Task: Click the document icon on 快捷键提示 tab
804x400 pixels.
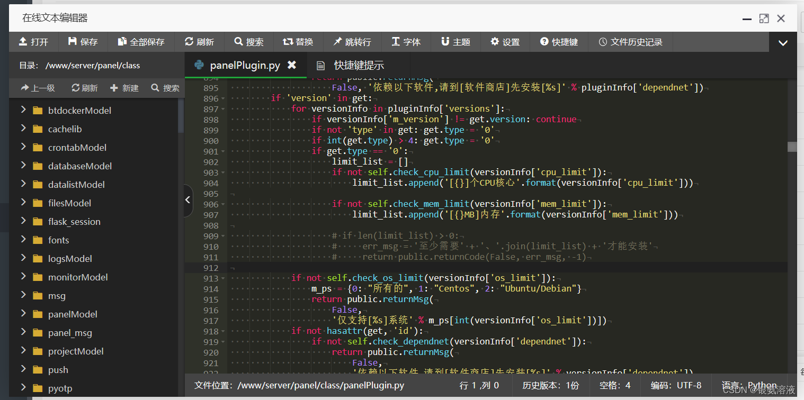Action: tap(320, 66)
